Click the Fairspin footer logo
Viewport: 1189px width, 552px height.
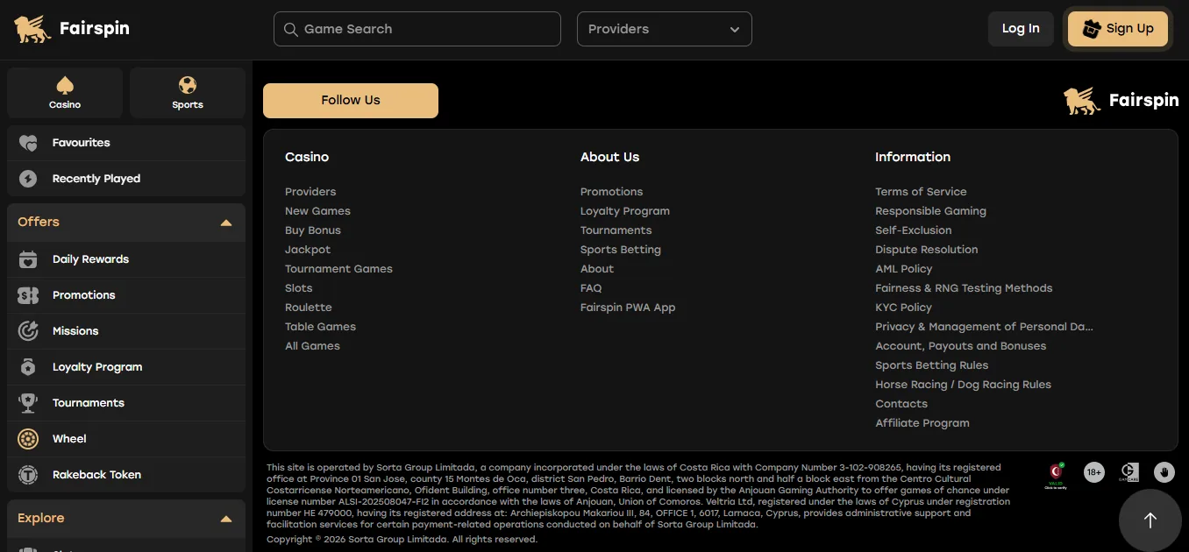pos(1121,101)
